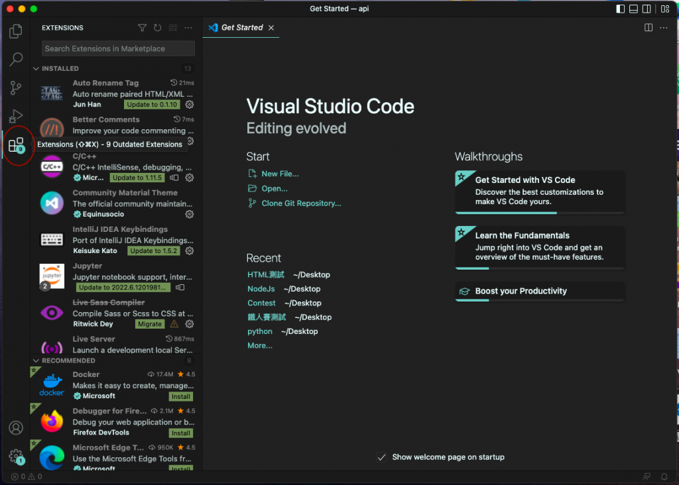Refresh the extensions list

pos(158,28)
